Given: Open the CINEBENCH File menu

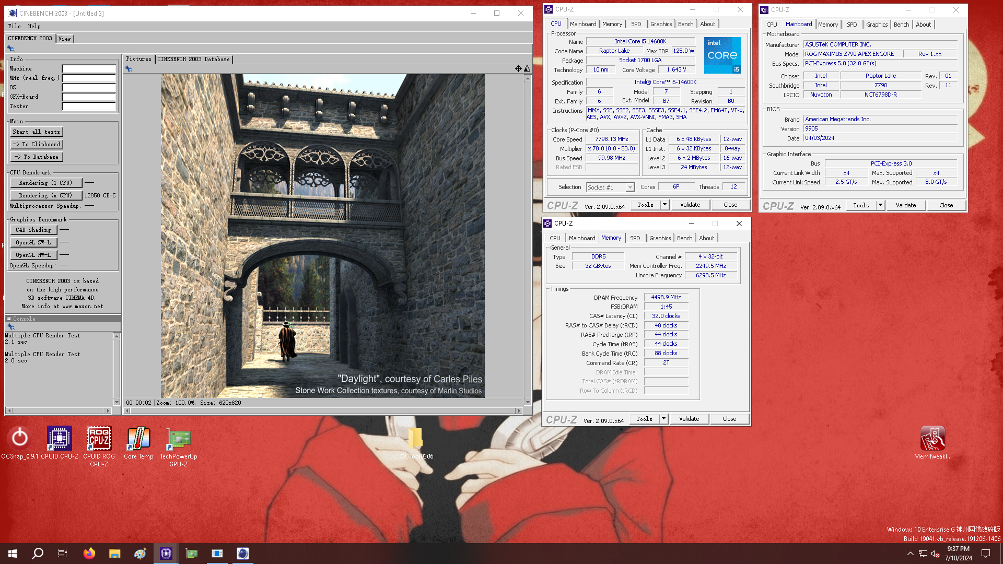Looking at the screenshot, I should [x=14, y=26].
